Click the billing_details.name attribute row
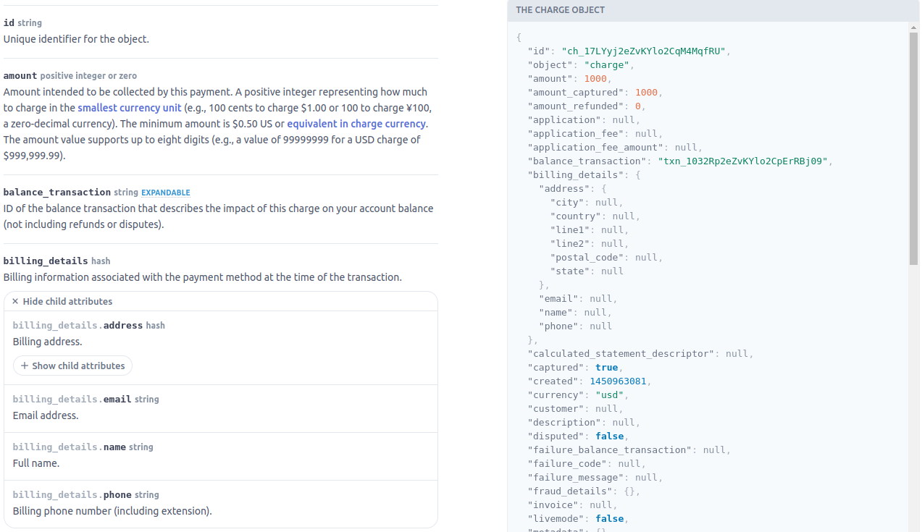 click(x=220, y=455)
